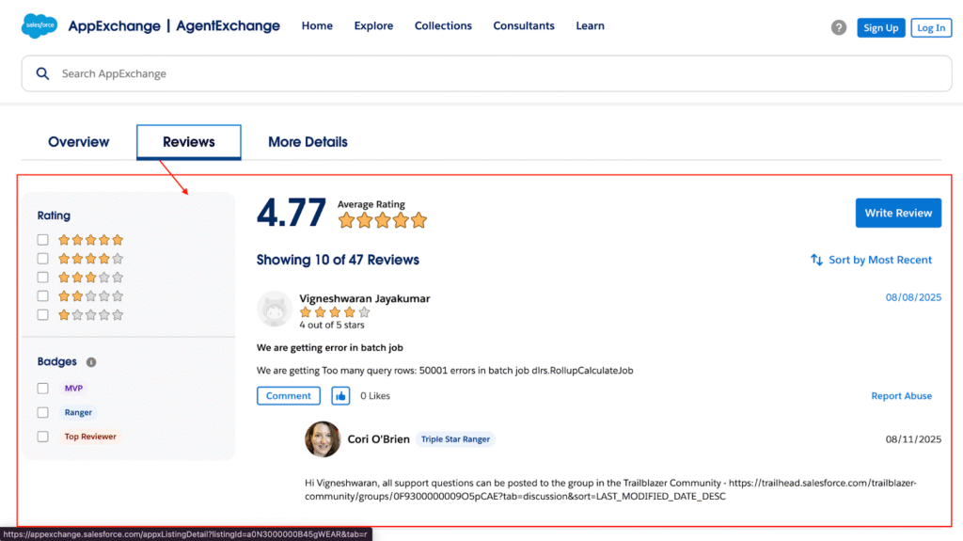
Task: Click the AgentExchange title link
Action: coord(228,25)
